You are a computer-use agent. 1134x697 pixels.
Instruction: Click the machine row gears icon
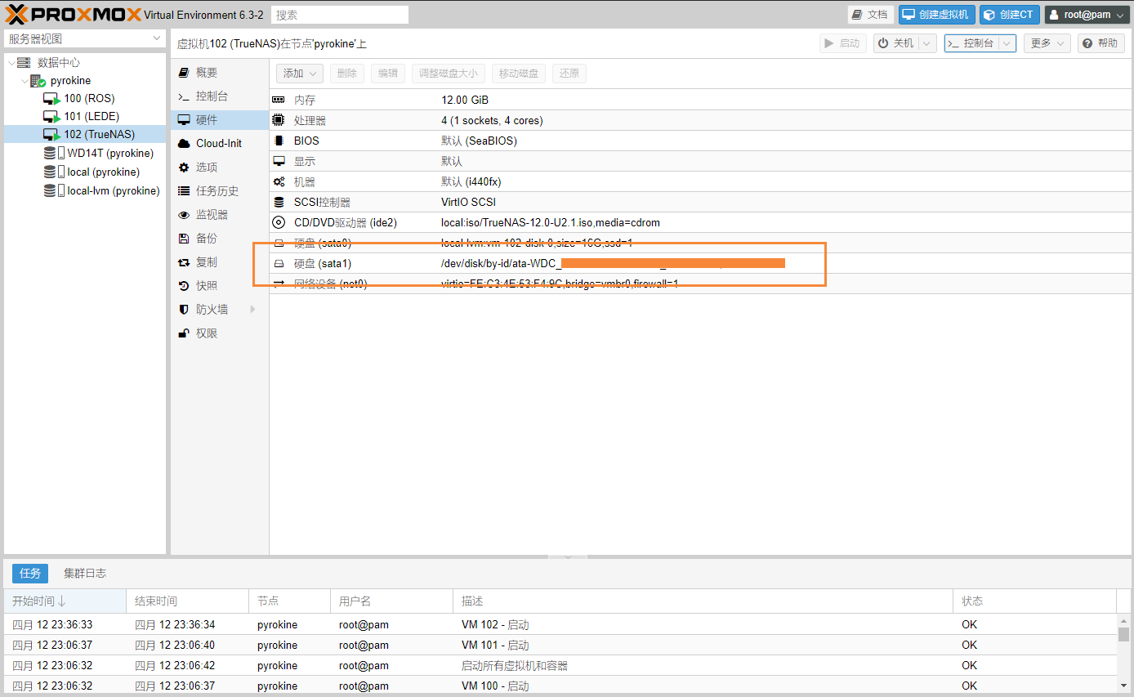[279, 181]
